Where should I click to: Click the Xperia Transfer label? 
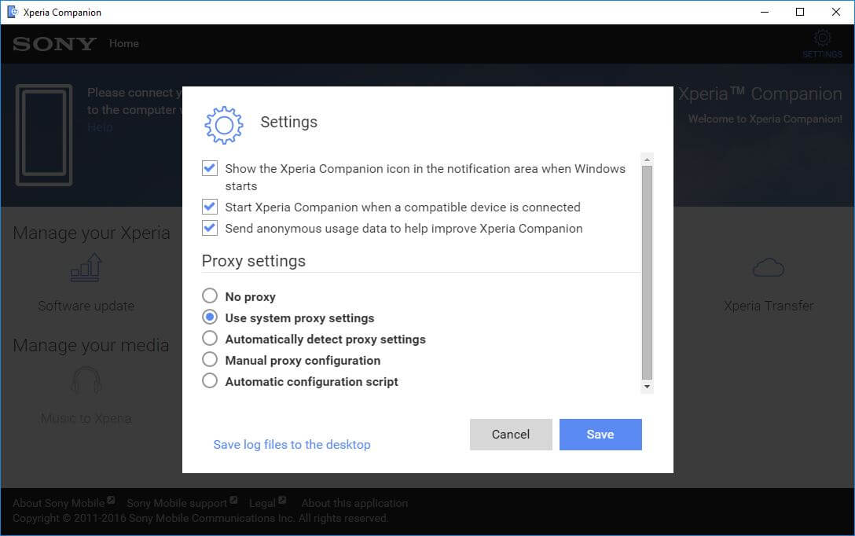[769, 306]
